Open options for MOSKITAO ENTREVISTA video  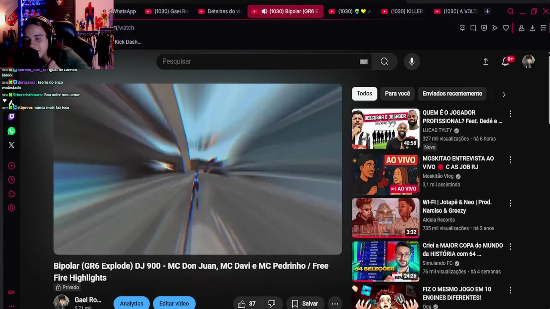pyautogui.click(x=510, y=160)
